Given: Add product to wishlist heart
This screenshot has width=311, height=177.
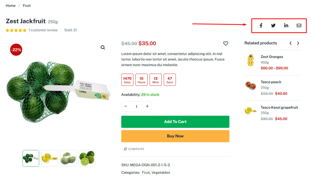Looking at the screenshot, I should [226, 43].
